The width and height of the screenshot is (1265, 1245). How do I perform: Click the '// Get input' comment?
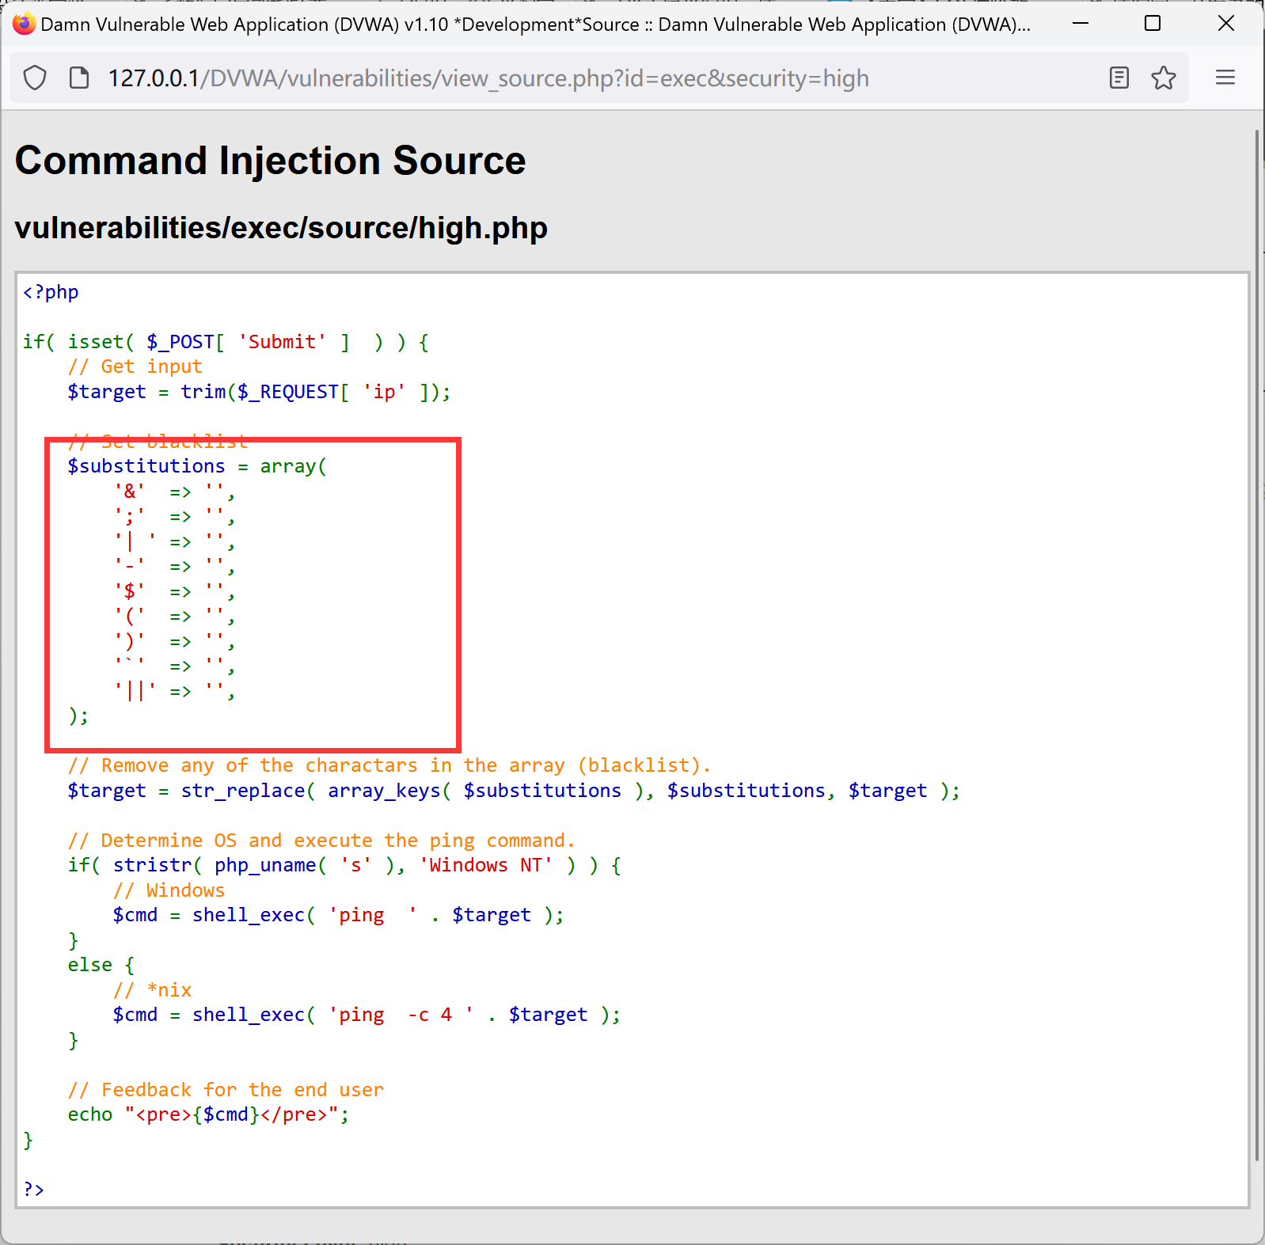pyautogui.click(x=135, y=366)
